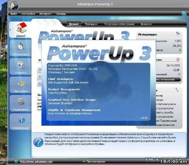Screen dimensions: 189x165
Task: Click the Ashampoo logo in title bar
Action: [14, 6]
